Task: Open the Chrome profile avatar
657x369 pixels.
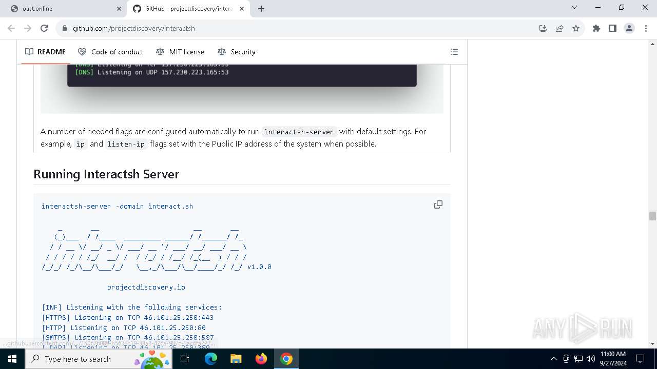Action: coord(629,28)
